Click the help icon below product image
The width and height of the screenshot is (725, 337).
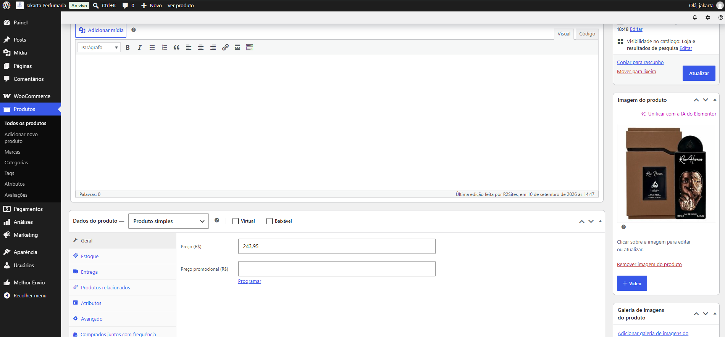coord(623,227)
